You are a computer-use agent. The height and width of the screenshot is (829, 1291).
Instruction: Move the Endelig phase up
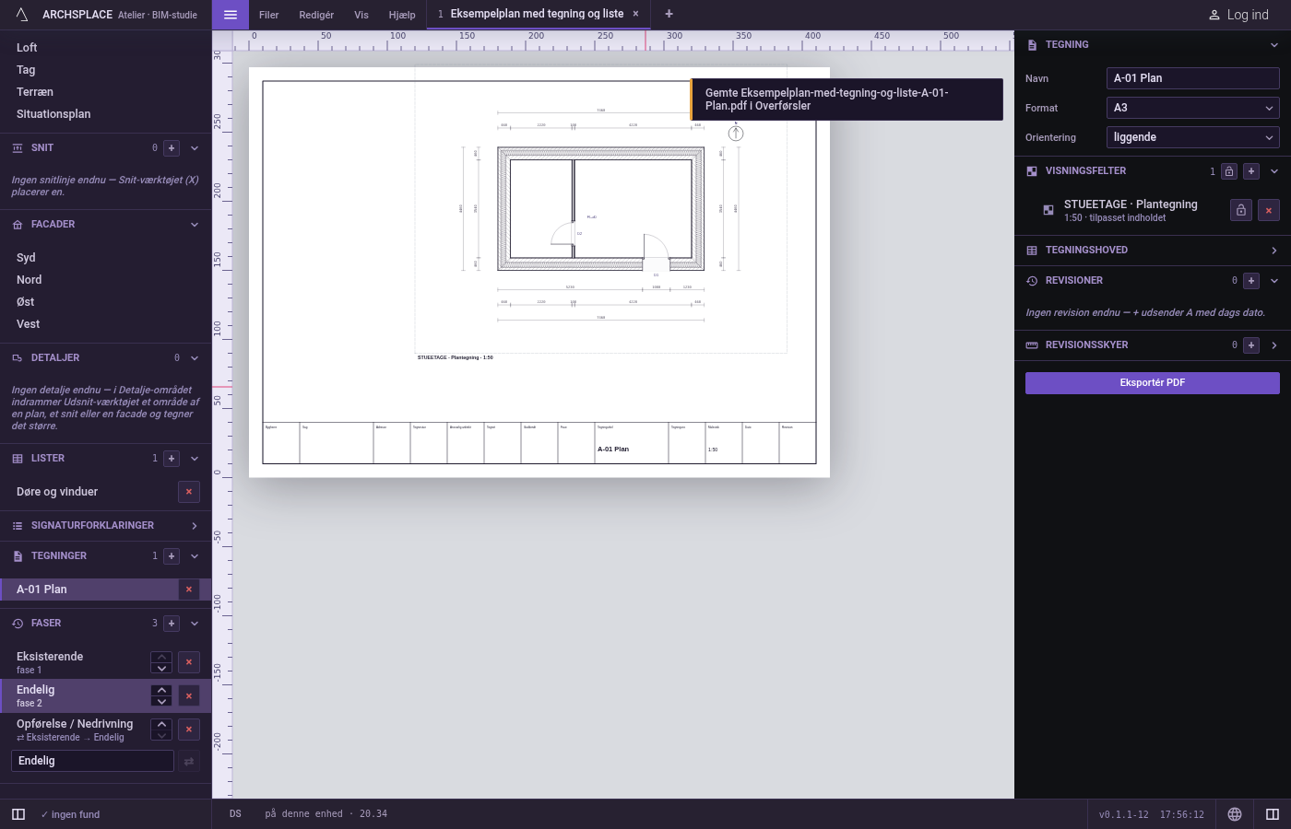[161, 690]
